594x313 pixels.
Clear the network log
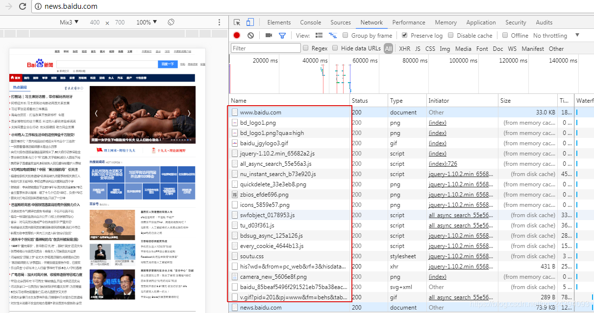pos(250,35)
